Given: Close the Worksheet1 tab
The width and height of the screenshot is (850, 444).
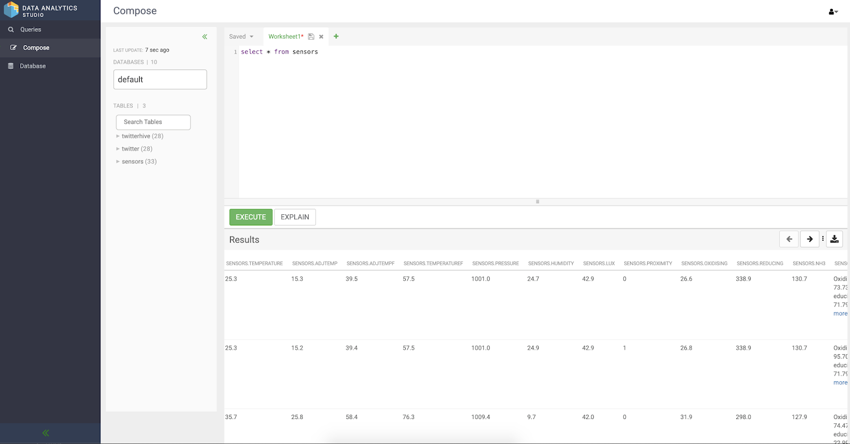Looking at the screenshot, I should coord(321,37).
